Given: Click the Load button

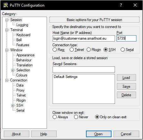Looking at the screenshot, I should [126, 78].
